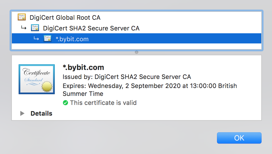Click the large Certificate Standard image
Viewport: 272px width, 154px height.
(37, 79)
